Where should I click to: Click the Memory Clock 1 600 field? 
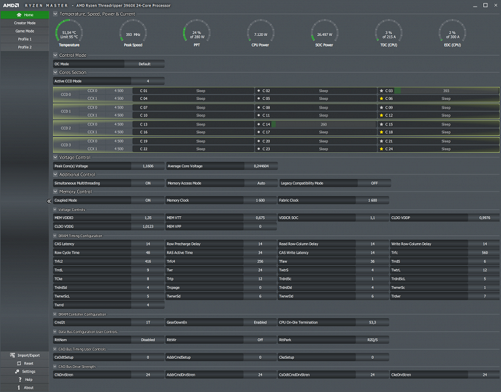click(x=260, y=201)
